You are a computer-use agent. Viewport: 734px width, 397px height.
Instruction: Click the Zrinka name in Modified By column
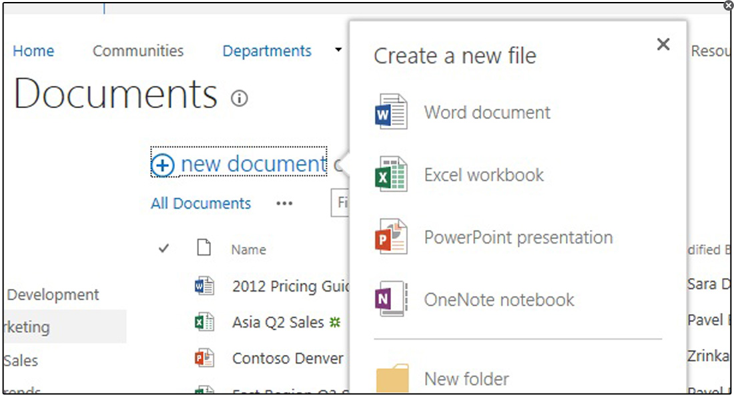[708, 356]
